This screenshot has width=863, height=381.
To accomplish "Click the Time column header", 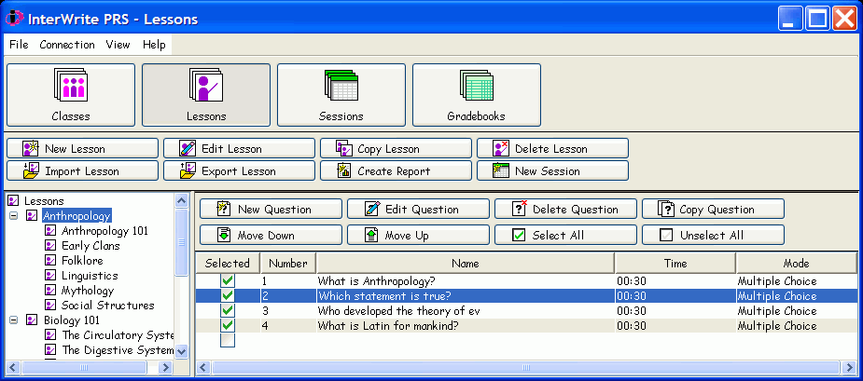I will [x=675, y=263].
